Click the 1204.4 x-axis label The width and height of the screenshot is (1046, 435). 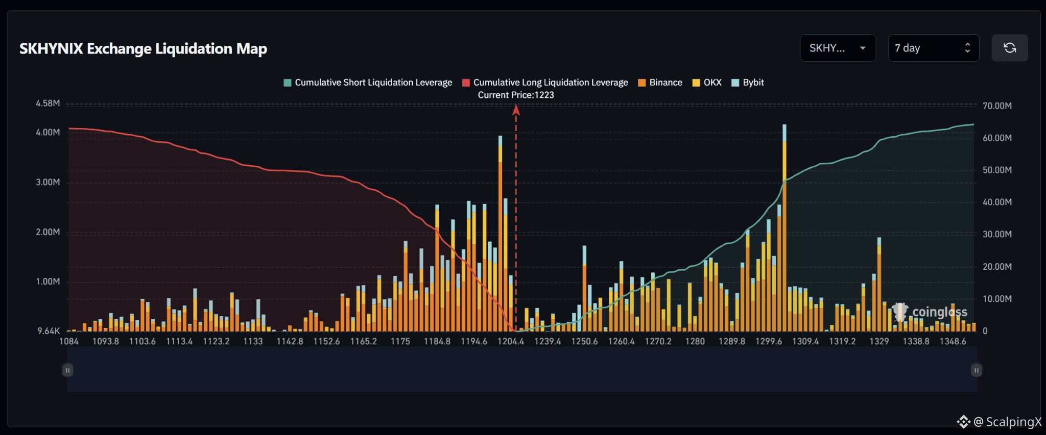(x=511, y=341)
